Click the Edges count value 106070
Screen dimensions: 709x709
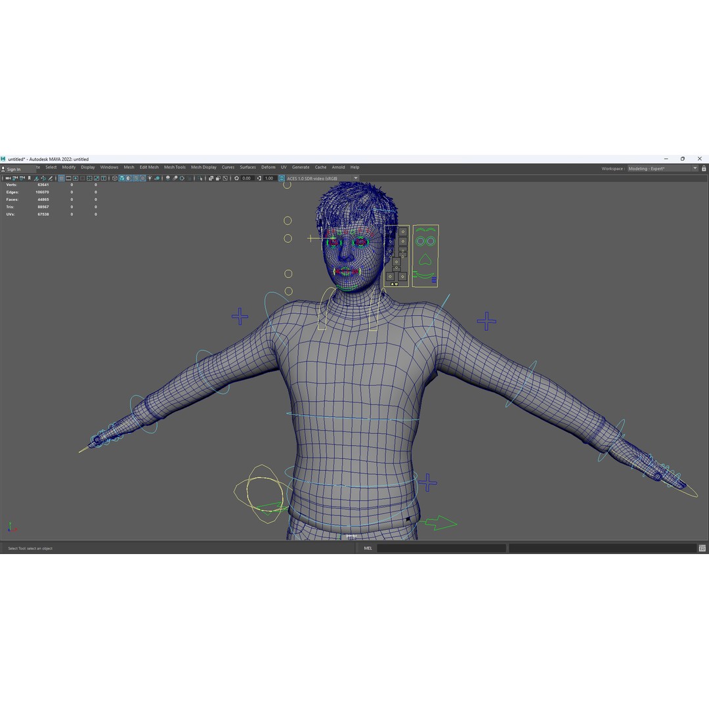[x=42, y=192]
